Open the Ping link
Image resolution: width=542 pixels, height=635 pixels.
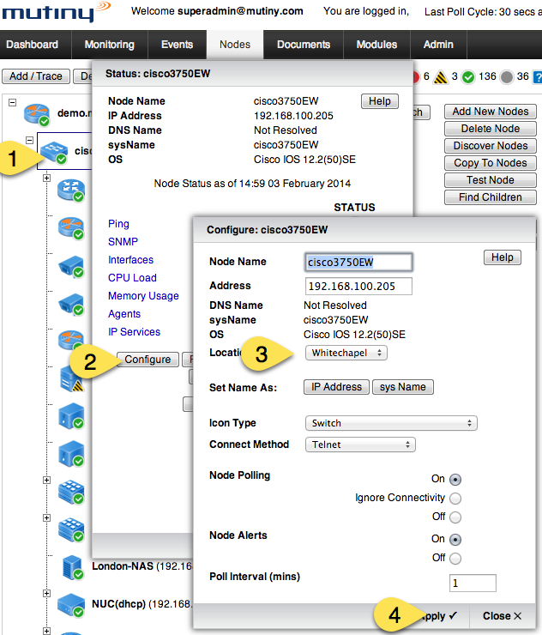coord(118,224)
